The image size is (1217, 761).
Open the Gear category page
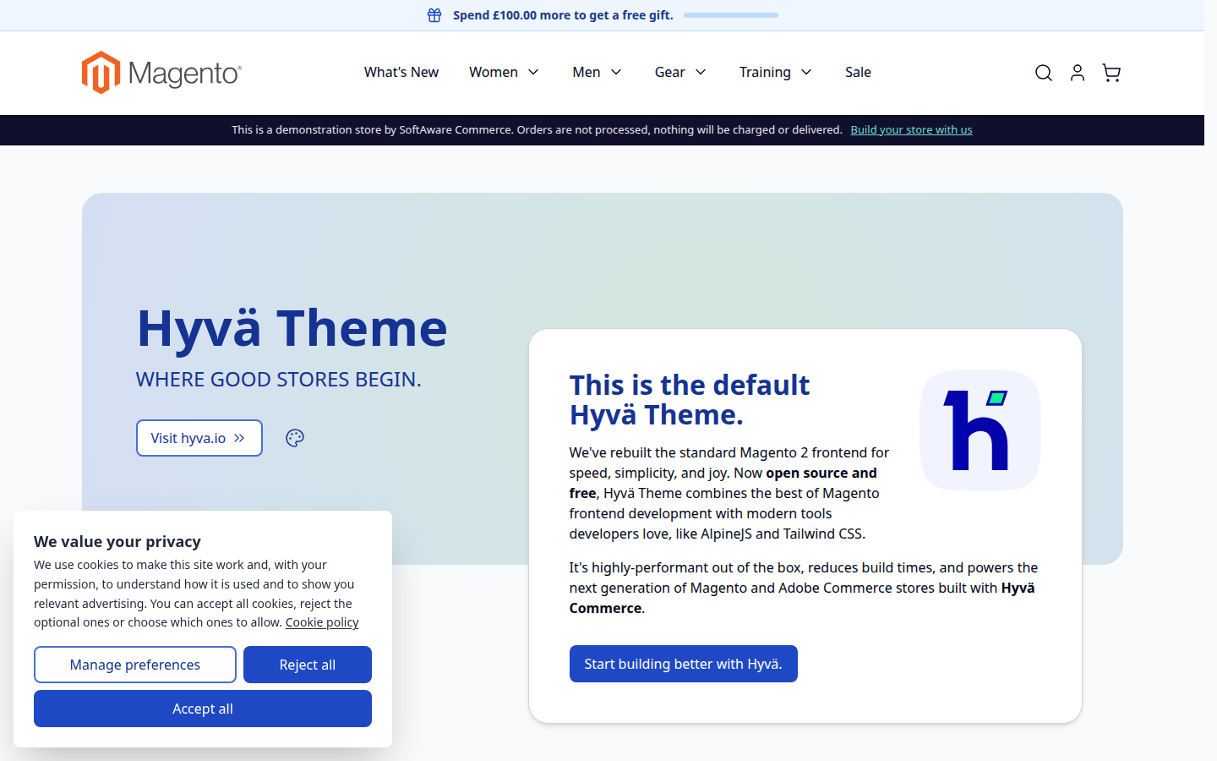point(670,73)
